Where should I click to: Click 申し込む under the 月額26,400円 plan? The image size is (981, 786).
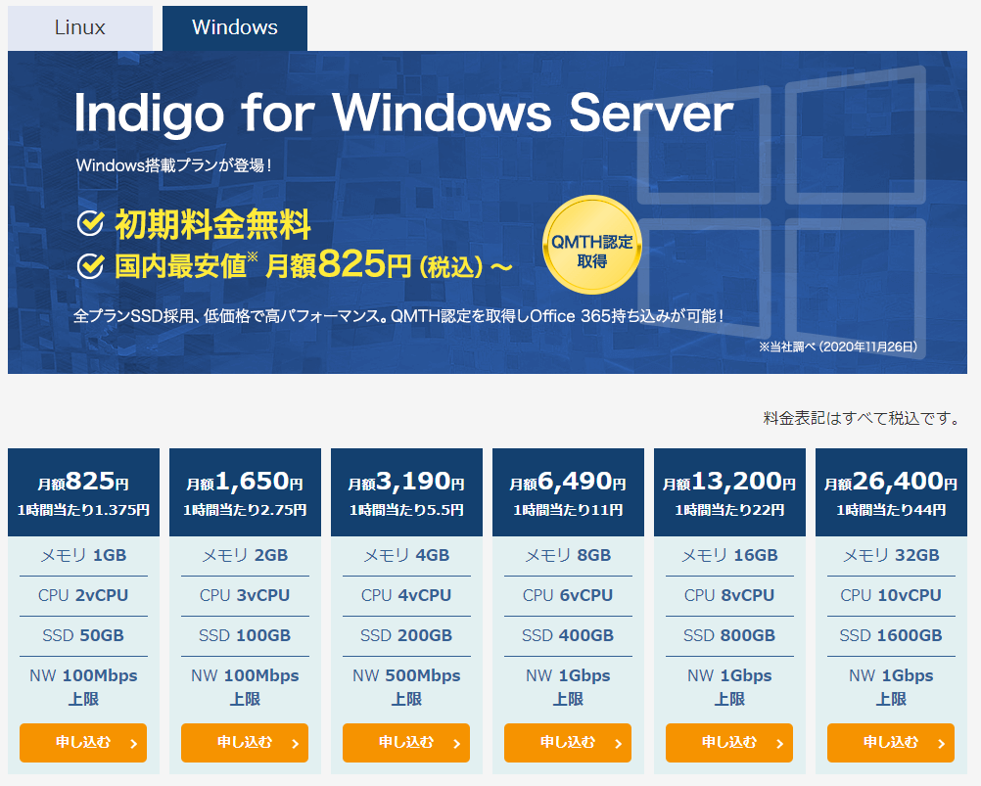pos(891,743)
